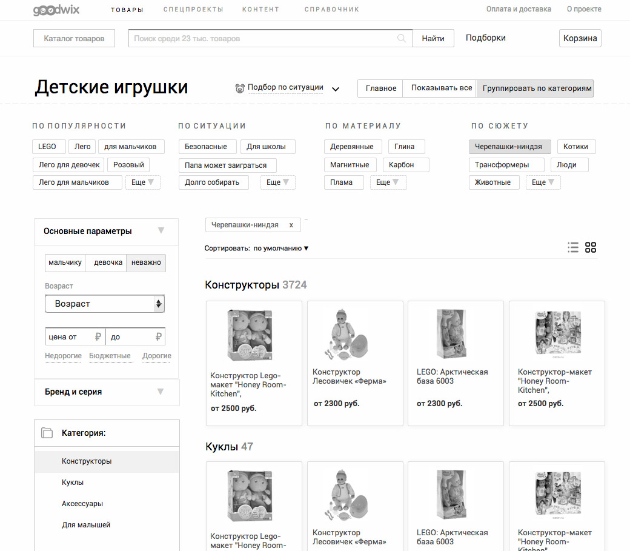Click the goodwix logo
Image resolution: width=630 pixels, height=551 pixels.
click(x=56, y=9)
